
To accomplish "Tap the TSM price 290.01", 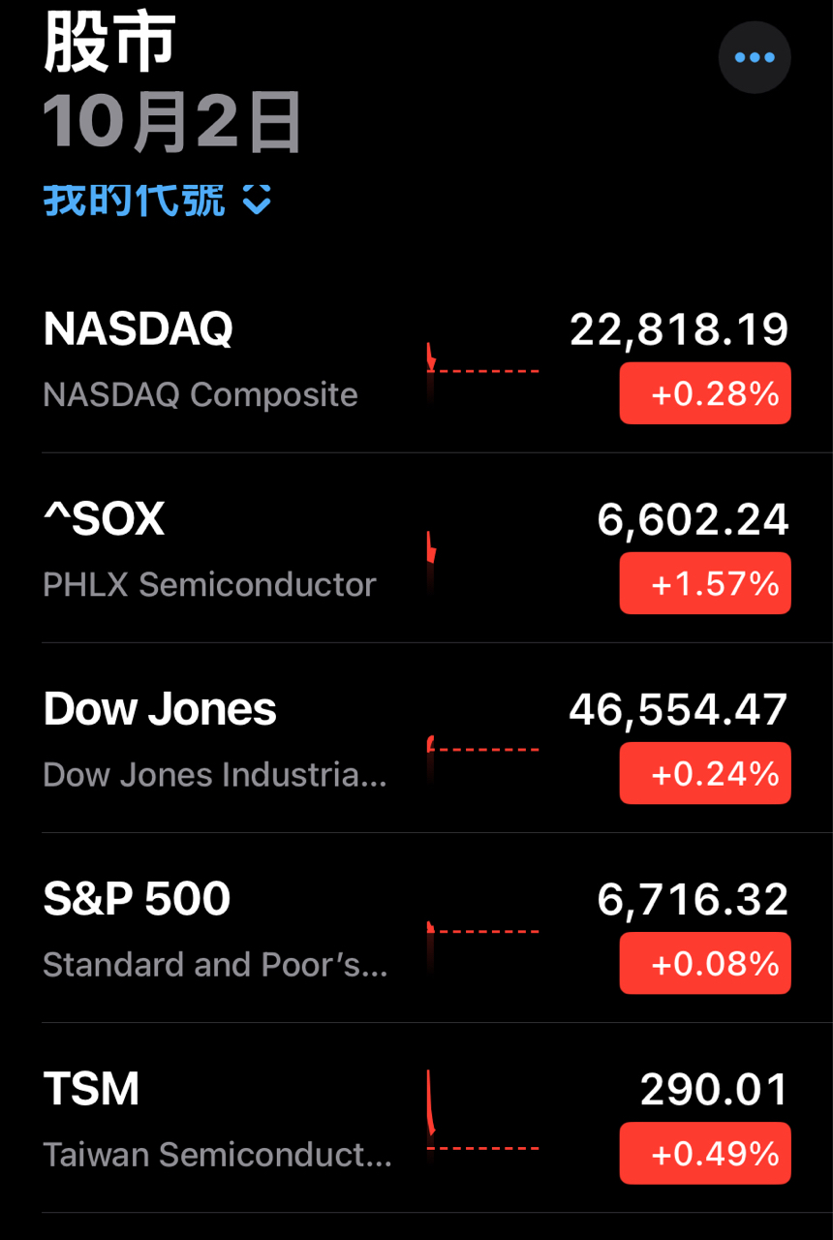I will coord(714,1090).
